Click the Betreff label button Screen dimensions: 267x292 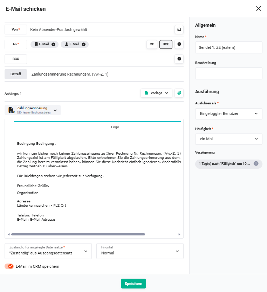point(16,74)
